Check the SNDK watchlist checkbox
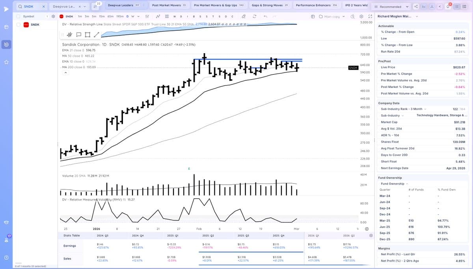This screenshot has height=269, width=473. pyautogui.click(x=18, y=24)
